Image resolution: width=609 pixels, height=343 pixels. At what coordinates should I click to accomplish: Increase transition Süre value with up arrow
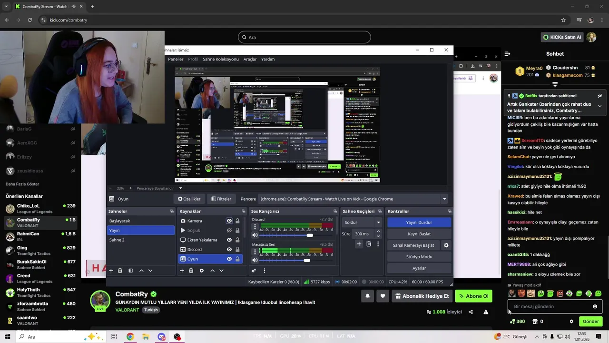pyautogui.click(x=378, y=232)
